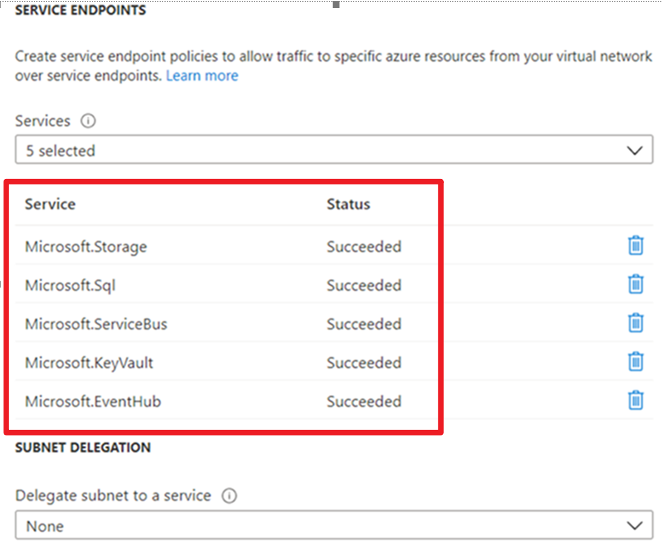Select the Microsoft.EventHub service name

click(x=93, y=402)
